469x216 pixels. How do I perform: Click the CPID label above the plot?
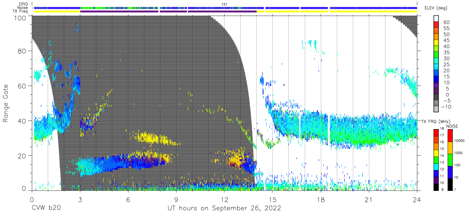(x=23, y=4)
